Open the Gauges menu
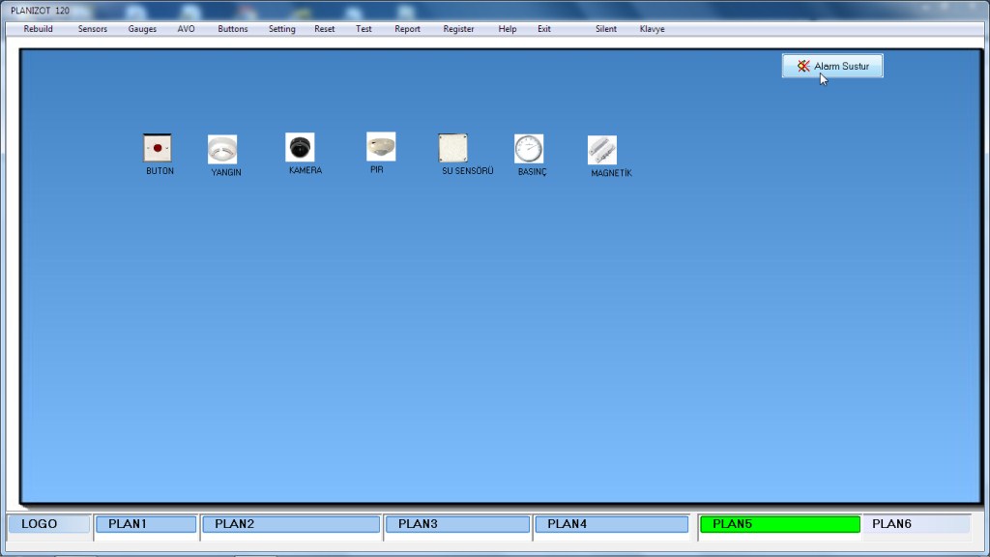Viewport: 990px width, 557px height. (x=142, y=29)
